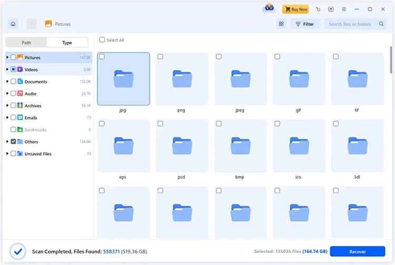Click the Buy Now button

(295, 9)
